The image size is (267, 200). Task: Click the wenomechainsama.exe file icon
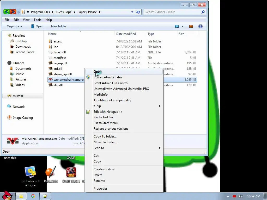[x=50, y=80]
